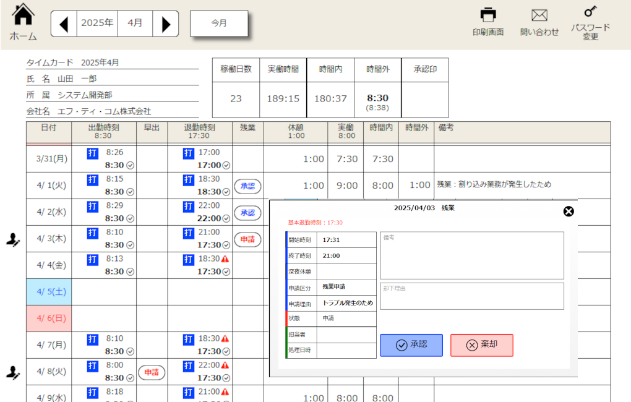631x402 pixels.
Task: Click 申請 badge on 4/8 early-start column
Action: 152,373
